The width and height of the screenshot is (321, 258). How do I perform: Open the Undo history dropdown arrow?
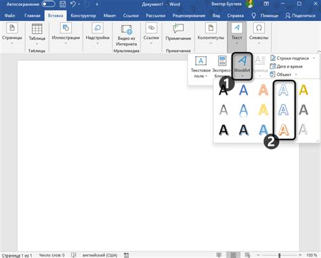79,4
